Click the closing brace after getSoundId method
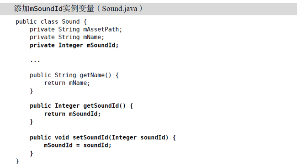297x167 pixels. [32, 122]
